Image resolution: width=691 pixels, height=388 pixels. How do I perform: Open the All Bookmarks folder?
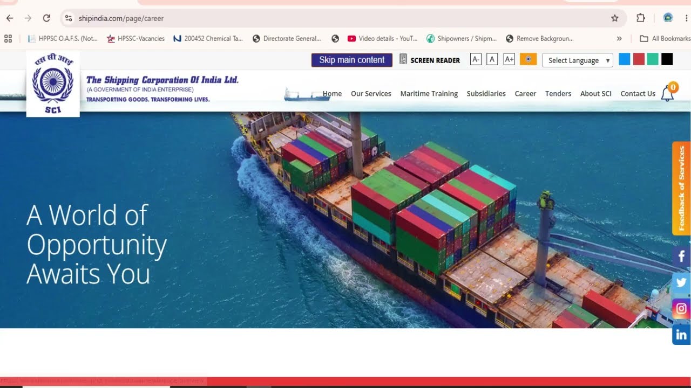click(665, 38)
